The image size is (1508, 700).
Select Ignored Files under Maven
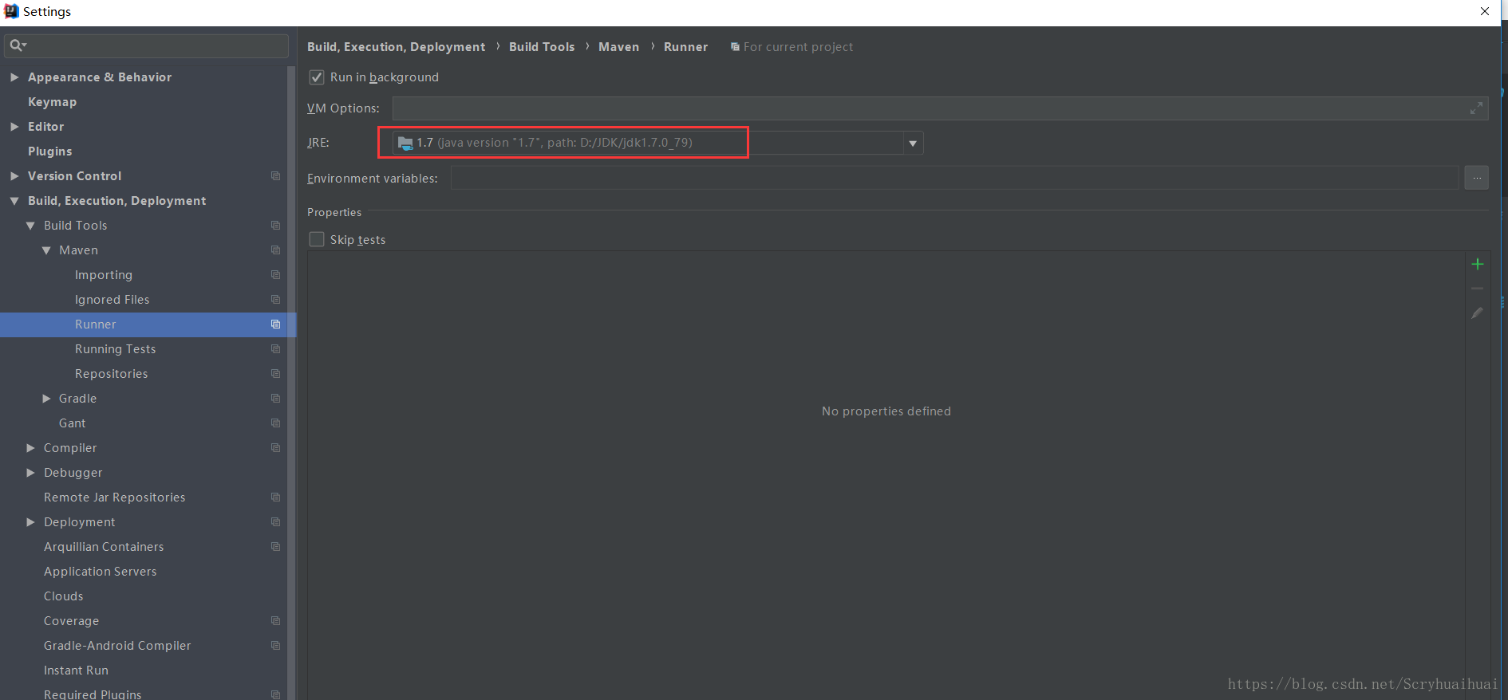point(113,300)
